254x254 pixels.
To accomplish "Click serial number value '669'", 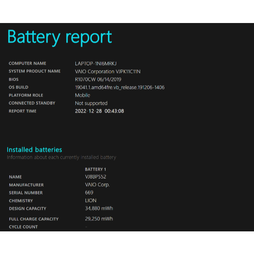I will click(x=89, y=192).
